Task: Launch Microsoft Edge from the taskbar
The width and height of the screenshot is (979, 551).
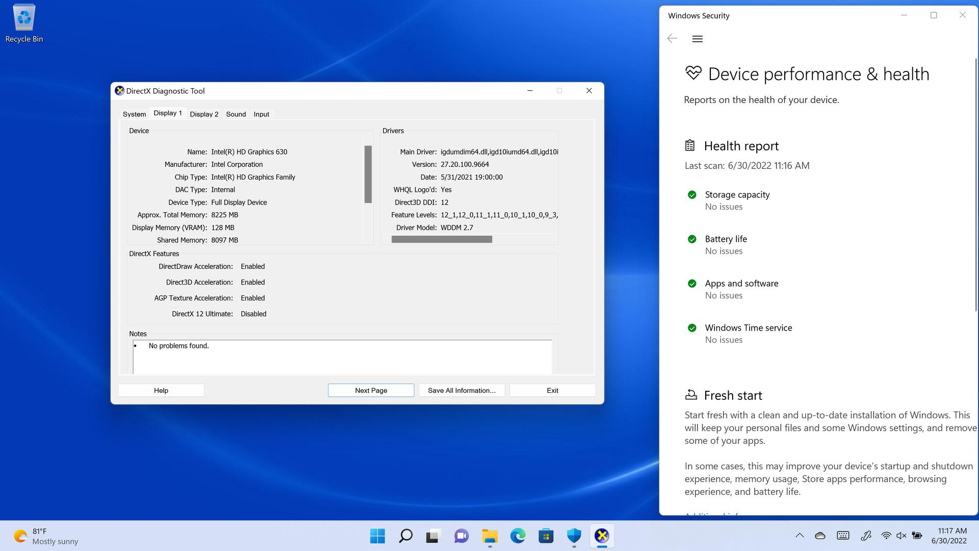Action: 518,536
